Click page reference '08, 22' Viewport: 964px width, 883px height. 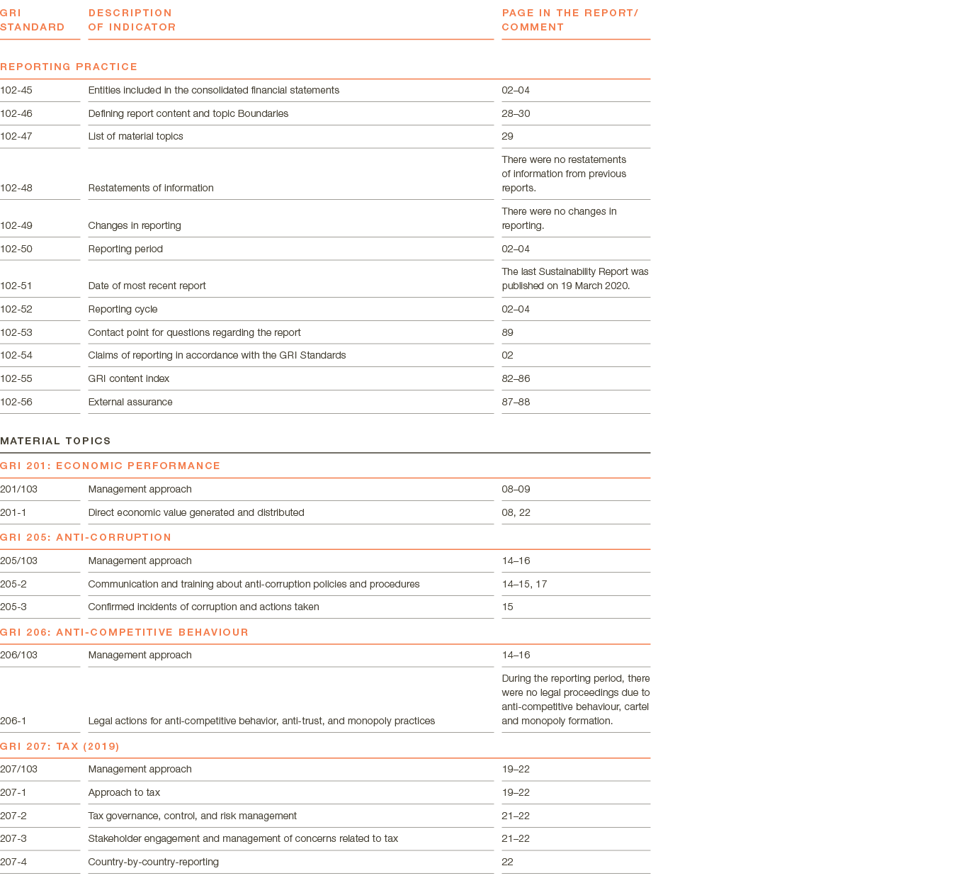(516, 512)
